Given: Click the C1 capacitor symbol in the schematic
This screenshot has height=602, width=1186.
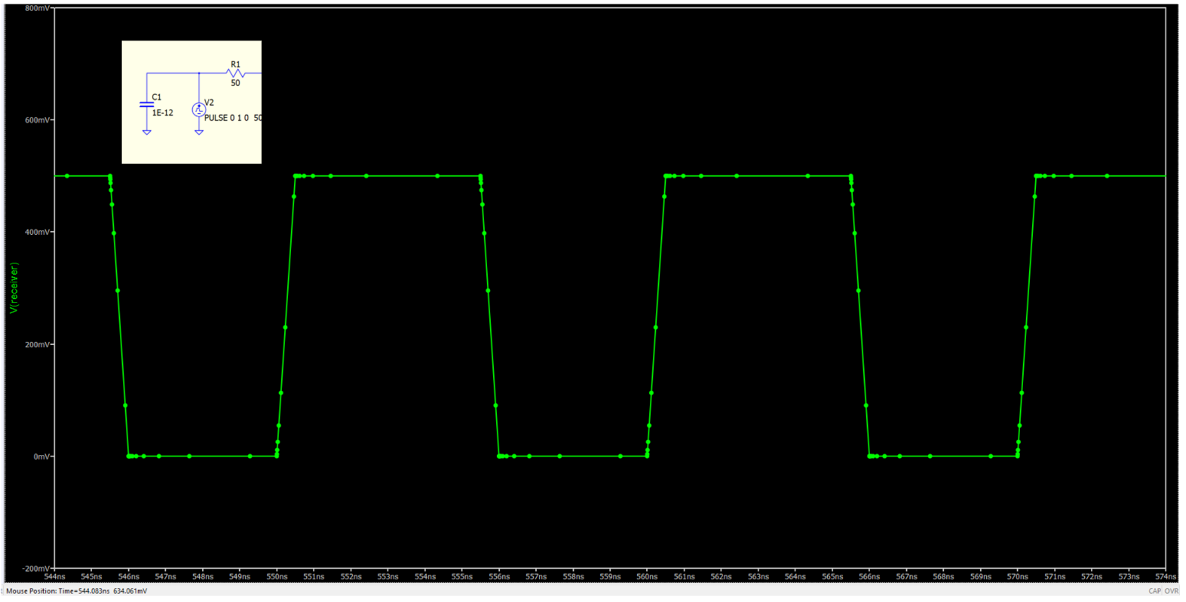Looking at the screenshot, I should pos(146,105).
